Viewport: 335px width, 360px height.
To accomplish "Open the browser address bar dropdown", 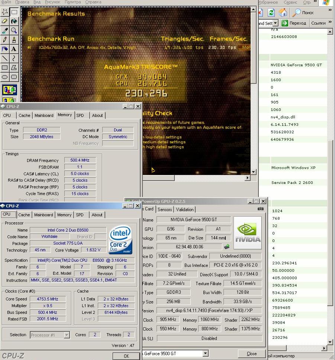I will pyautogui.click(x=276, y=23).
